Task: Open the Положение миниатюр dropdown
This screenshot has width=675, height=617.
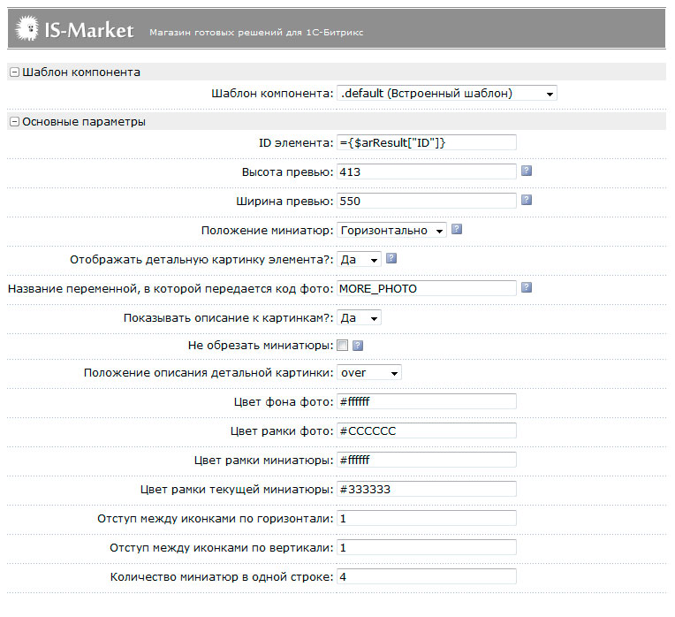Action: (x=392, y=230)
